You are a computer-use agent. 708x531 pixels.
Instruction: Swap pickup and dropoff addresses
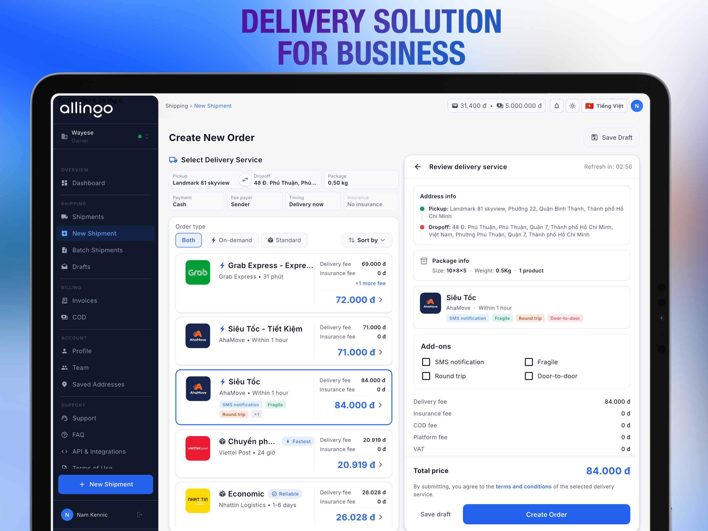click(x=245, y=180)
